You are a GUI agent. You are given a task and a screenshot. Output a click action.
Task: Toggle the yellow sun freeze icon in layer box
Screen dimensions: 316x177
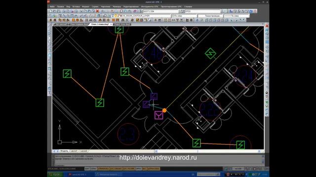point(116,16)
